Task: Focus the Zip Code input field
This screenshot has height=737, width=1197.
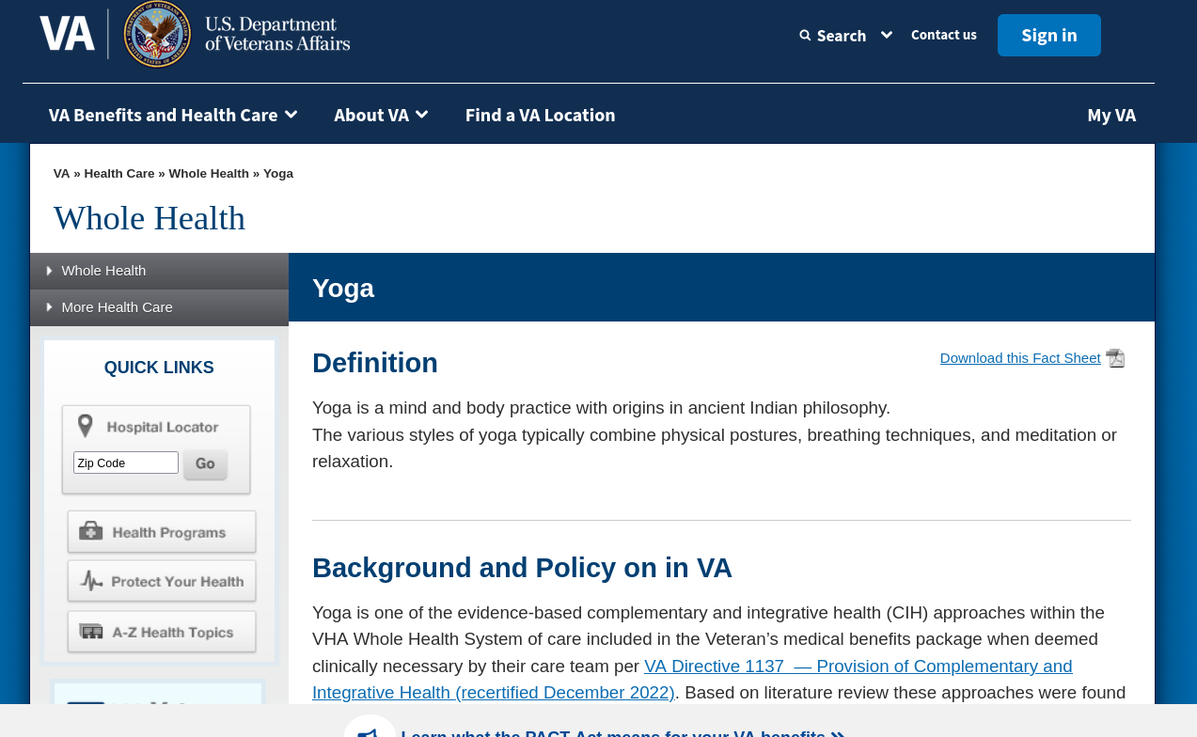Action: point(126,463)
